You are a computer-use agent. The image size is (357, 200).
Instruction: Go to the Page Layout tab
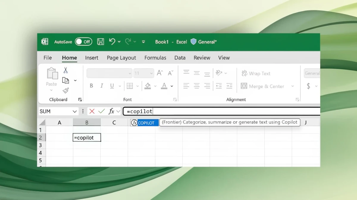[121, 58]
